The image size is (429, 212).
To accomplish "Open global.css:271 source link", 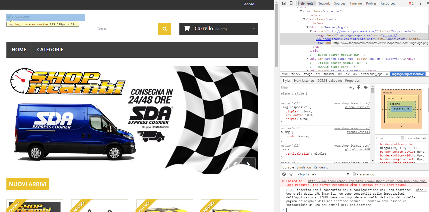I will point(357,107).
